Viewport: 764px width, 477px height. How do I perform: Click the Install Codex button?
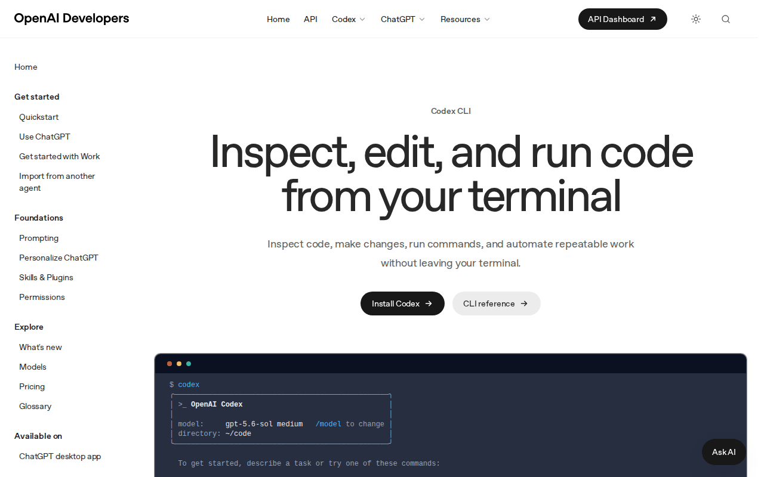402,303
